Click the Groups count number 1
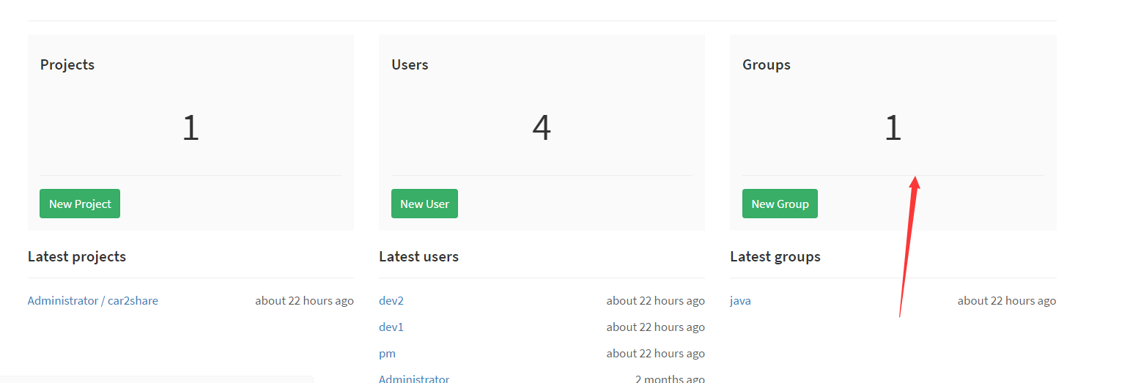1141x383 pixels. (x=893, y=128)
